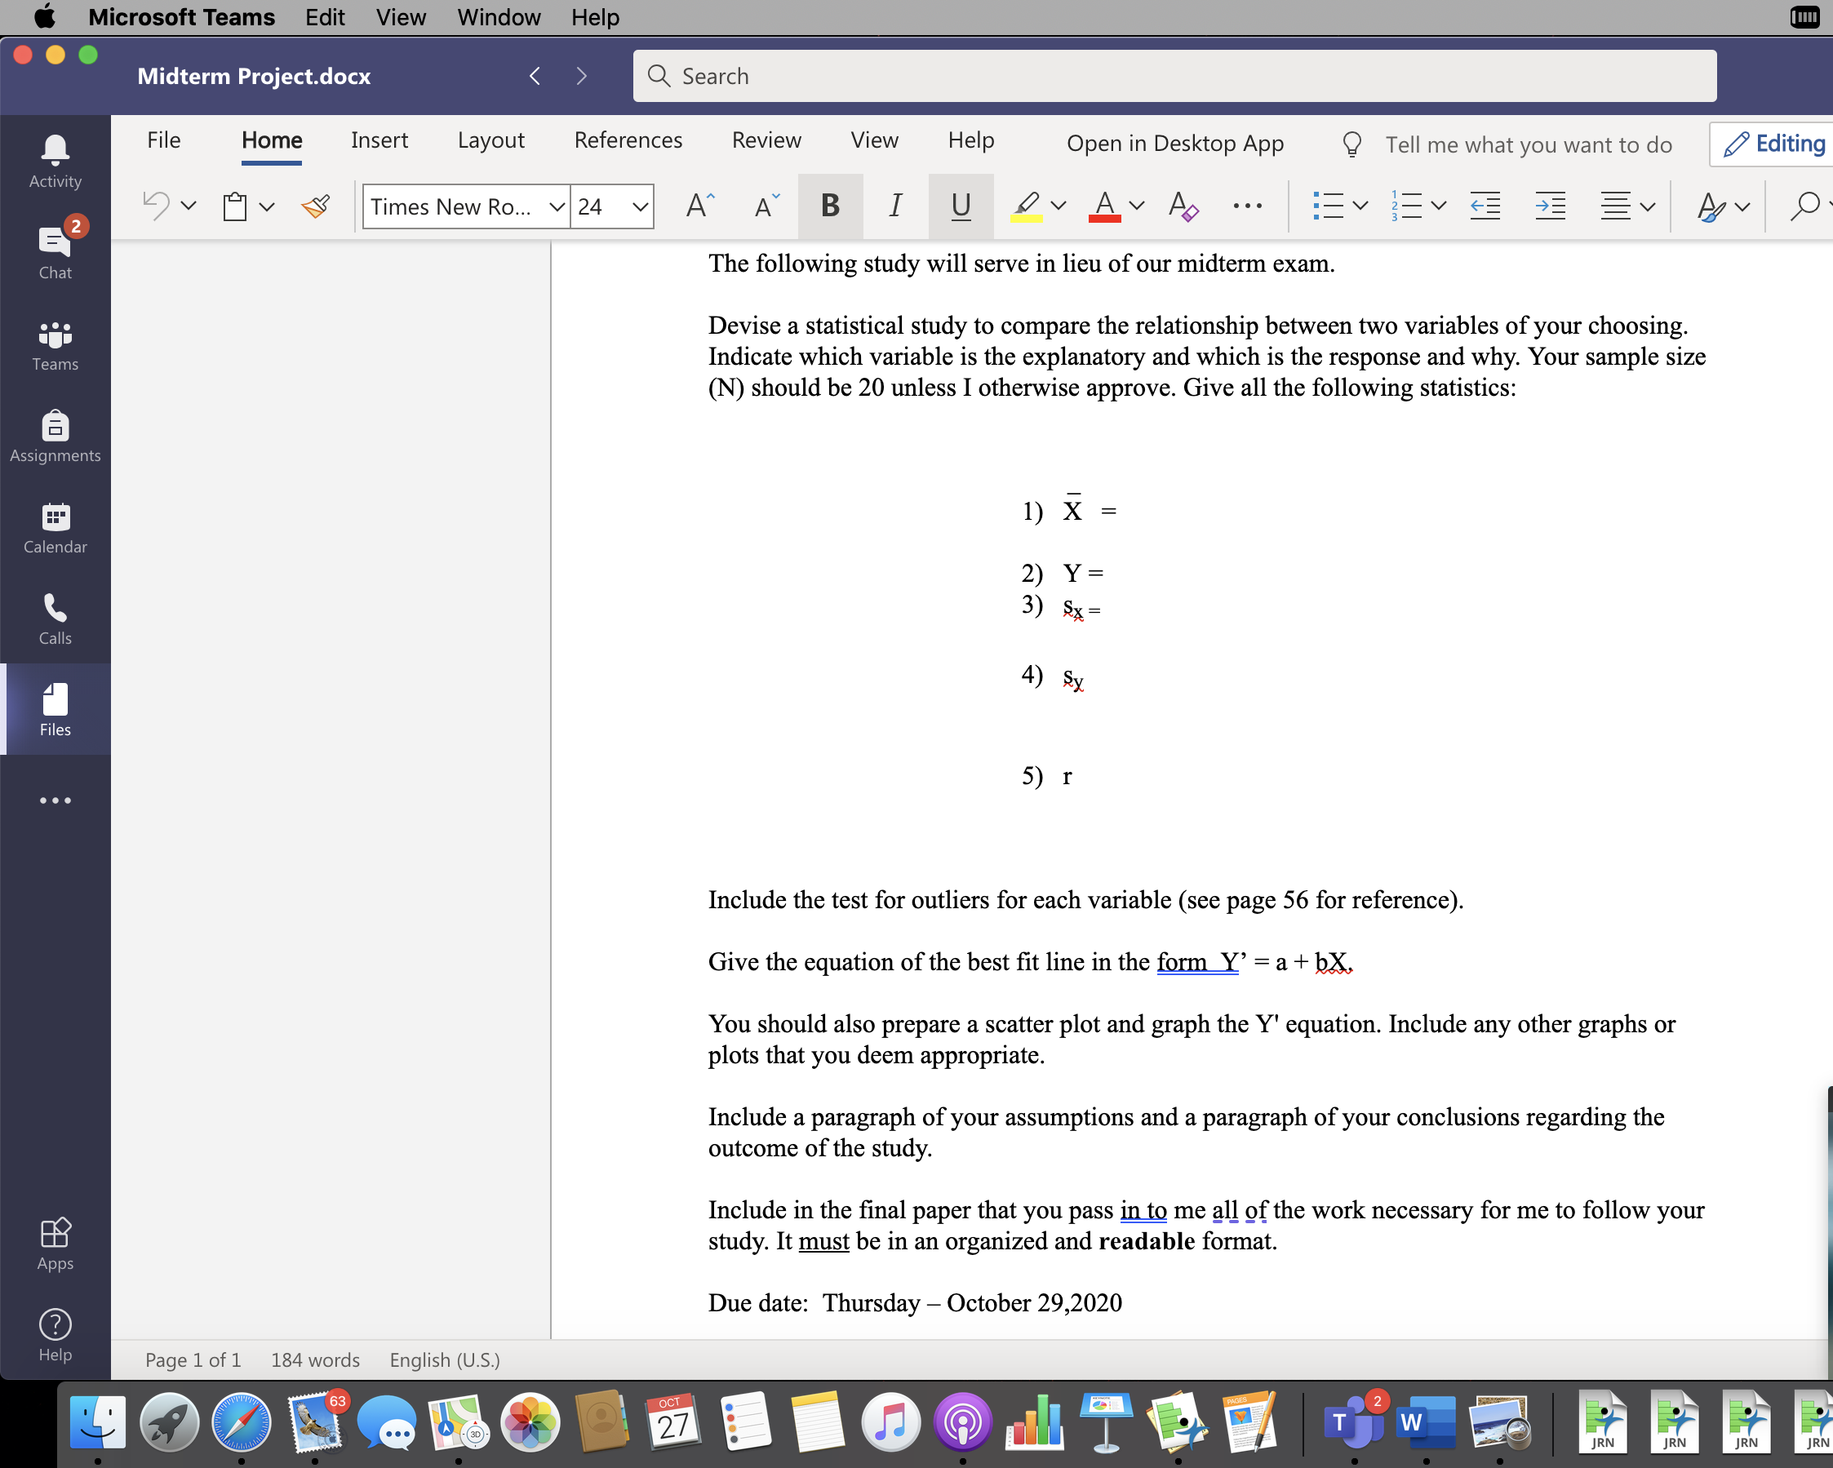Toggle bold formatting
The height and width of the screenshot is (1468, 1833).
tap(829, 205)
